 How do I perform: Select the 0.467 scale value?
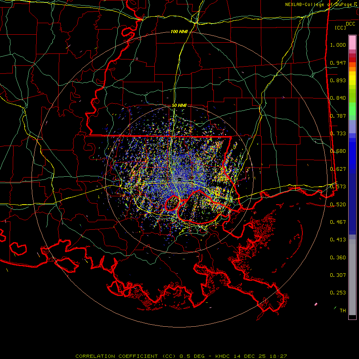(338, 222)
